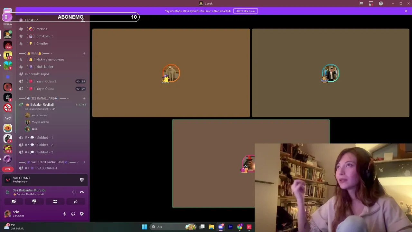Toggle the camera on button
The width and height of the screenshot is (412, 232).
14,201
